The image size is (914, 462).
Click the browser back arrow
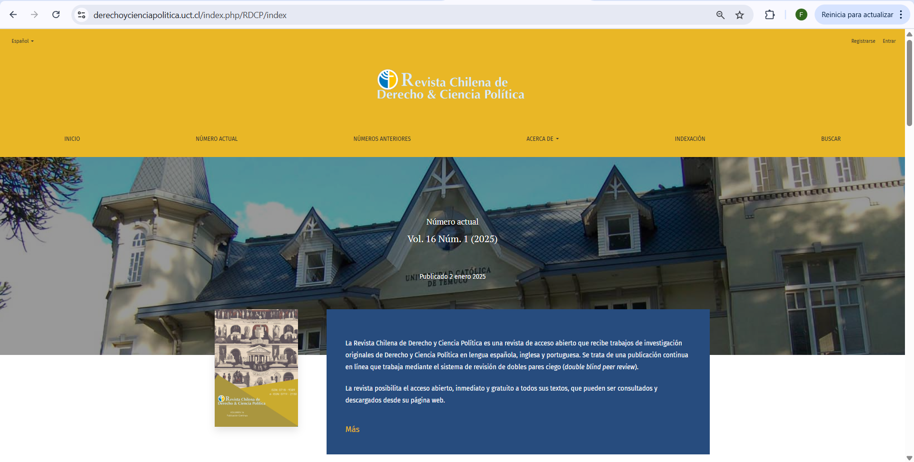tap(13, 15)
